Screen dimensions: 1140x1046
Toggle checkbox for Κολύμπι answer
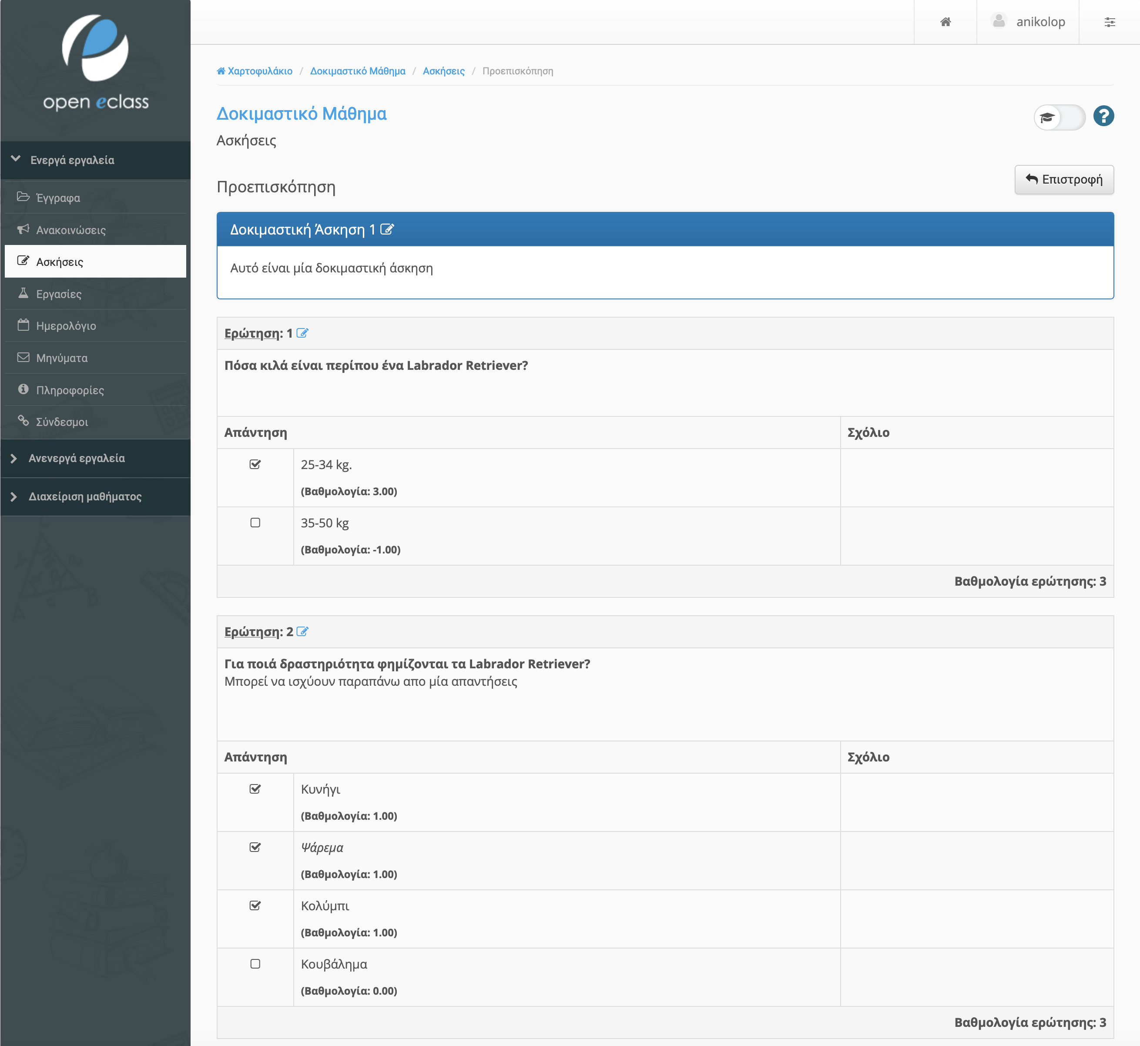[255, 905]
